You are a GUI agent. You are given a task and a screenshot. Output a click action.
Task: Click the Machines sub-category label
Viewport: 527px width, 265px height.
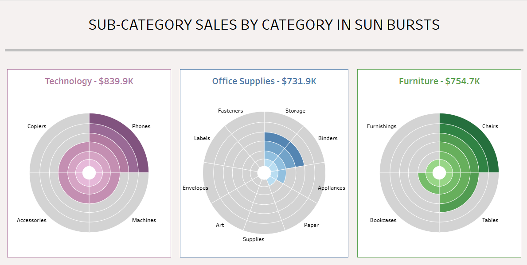tap(144, 220)
